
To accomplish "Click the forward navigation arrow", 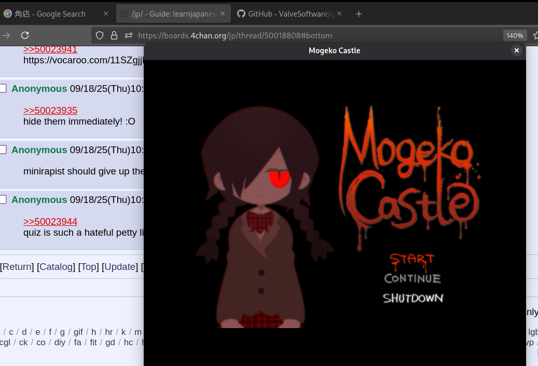I will 6,35.
